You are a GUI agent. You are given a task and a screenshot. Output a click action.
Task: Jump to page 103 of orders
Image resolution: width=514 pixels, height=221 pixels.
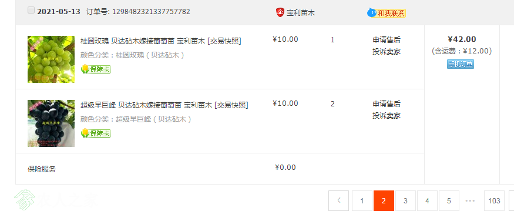[x=494, y=200]
